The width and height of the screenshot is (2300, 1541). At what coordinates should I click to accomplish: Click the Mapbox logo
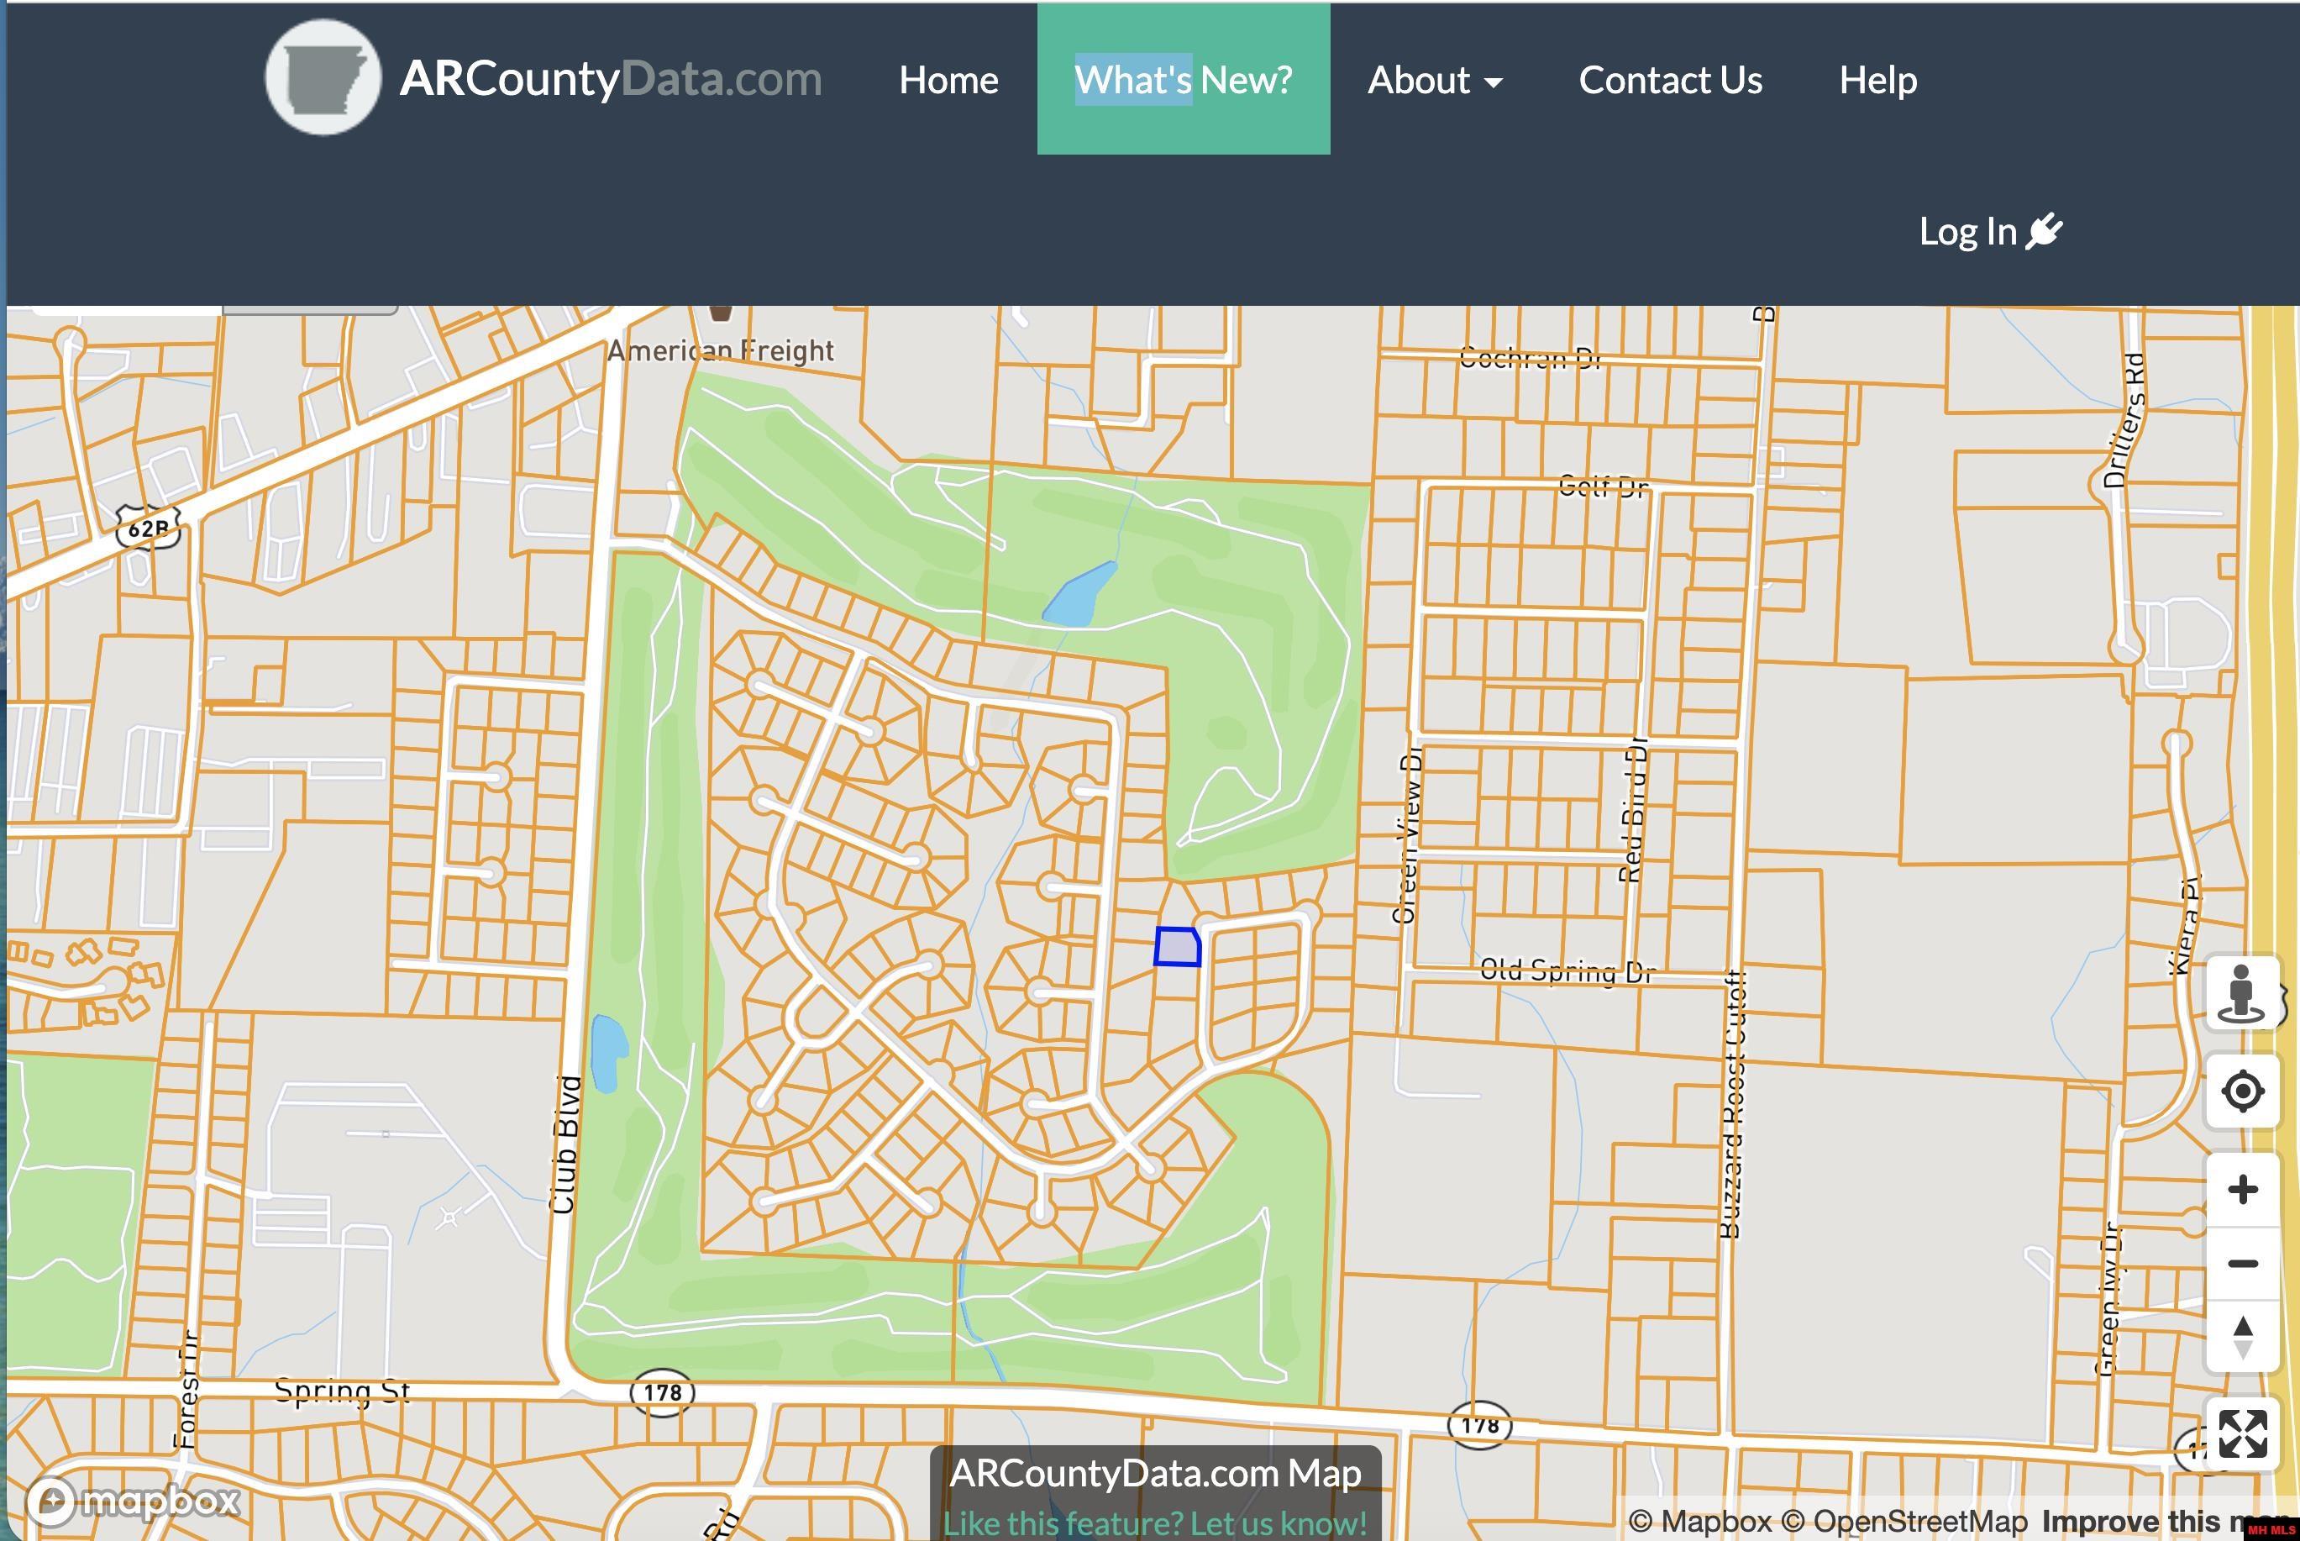pyautogui.click(x=134, y=1500)
